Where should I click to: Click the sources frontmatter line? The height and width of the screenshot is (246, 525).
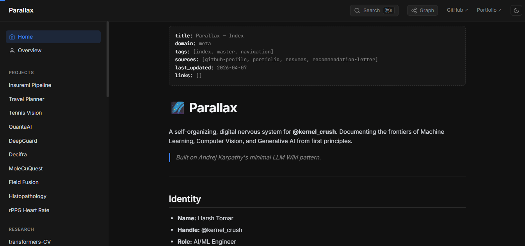click(276, 60)
